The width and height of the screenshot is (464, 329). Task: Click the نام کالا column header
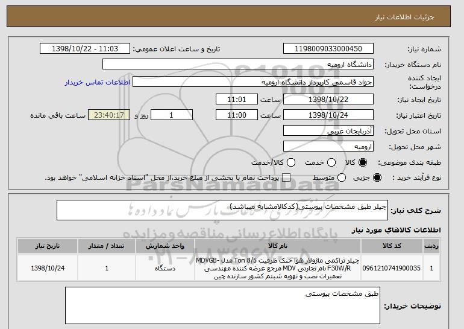[x=278, y=246]
